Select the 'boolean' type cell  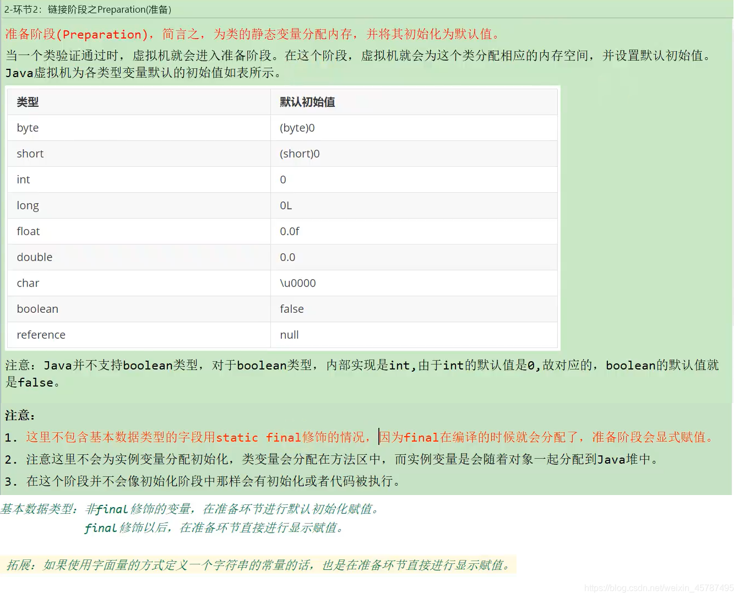[x=139, y=309]
